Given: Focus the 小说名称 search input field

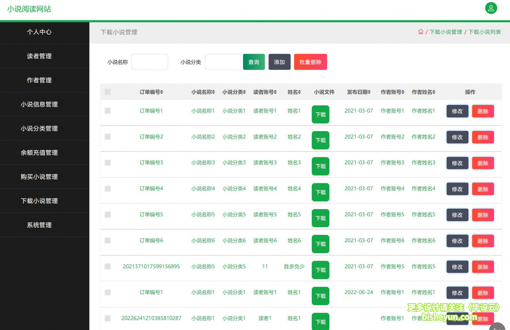Looking at the screenshot, I should tap(150, 62).
